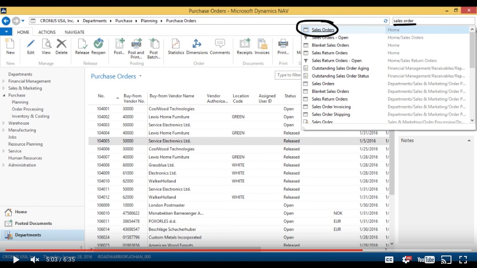477x268 pixels.
Task: Open the Invoices icon
Action: click(262, 44)
